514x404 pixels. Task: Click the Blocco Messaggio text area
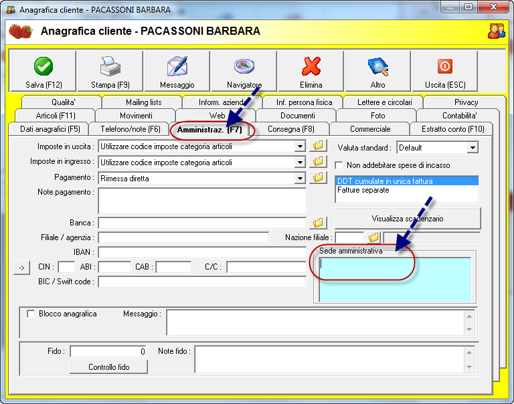(315, 322)
